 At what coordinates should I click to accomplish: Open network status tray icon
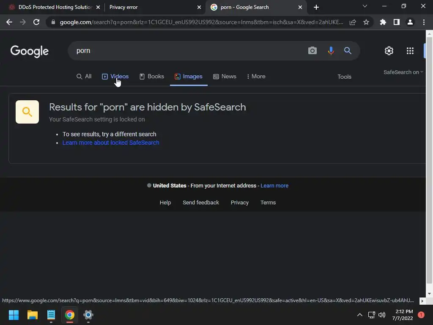pyautogui.click(x=371, y=315)
